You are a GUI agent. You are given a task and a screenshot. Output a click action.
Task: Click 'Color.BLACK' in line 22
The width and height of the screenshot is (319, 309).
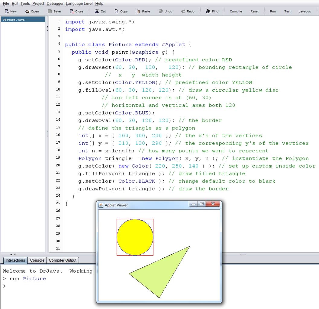pyautogui.click(x=137, y=181)
